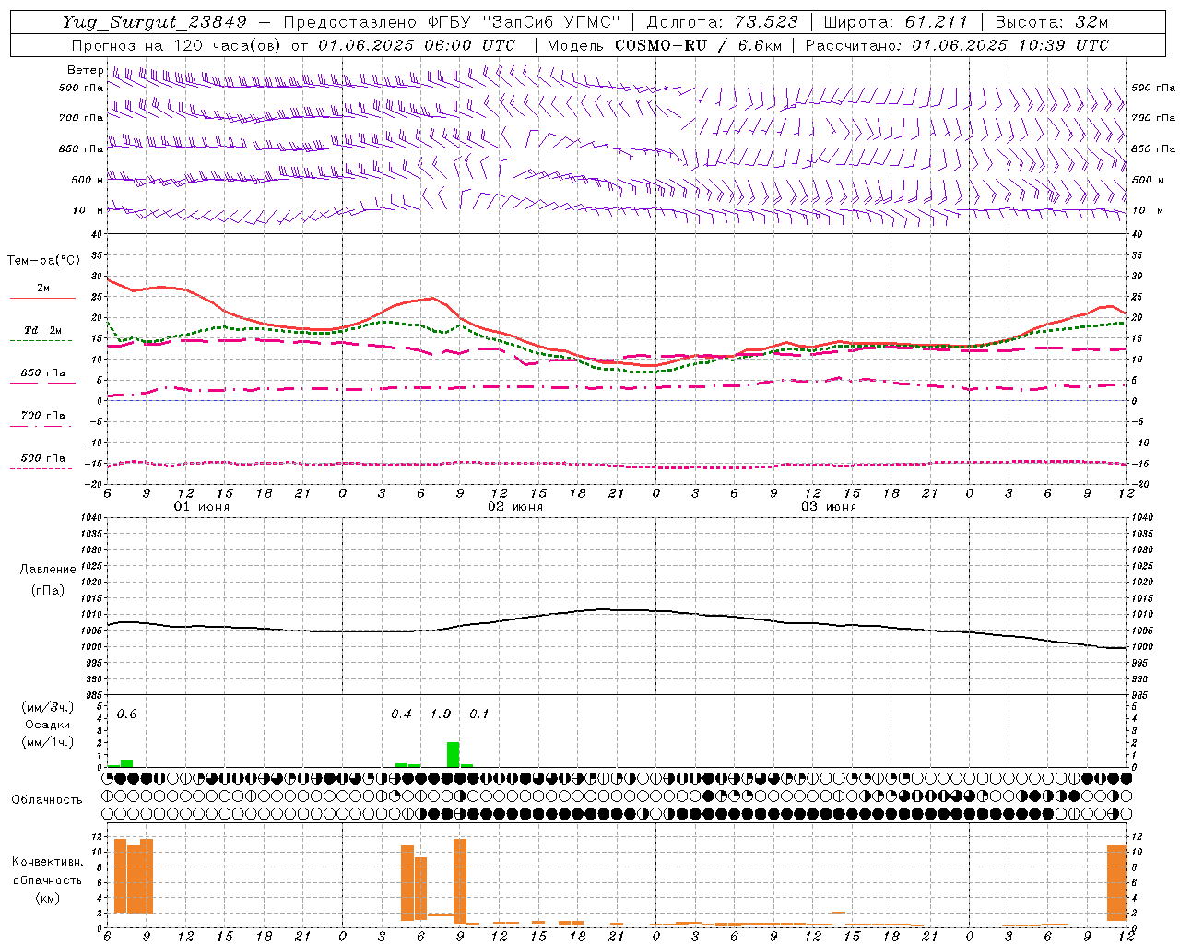The width and height of the screenshot is (1180, 944).
Task: Click the Высота: 32м header value
Action: [x=1051, y=22]
